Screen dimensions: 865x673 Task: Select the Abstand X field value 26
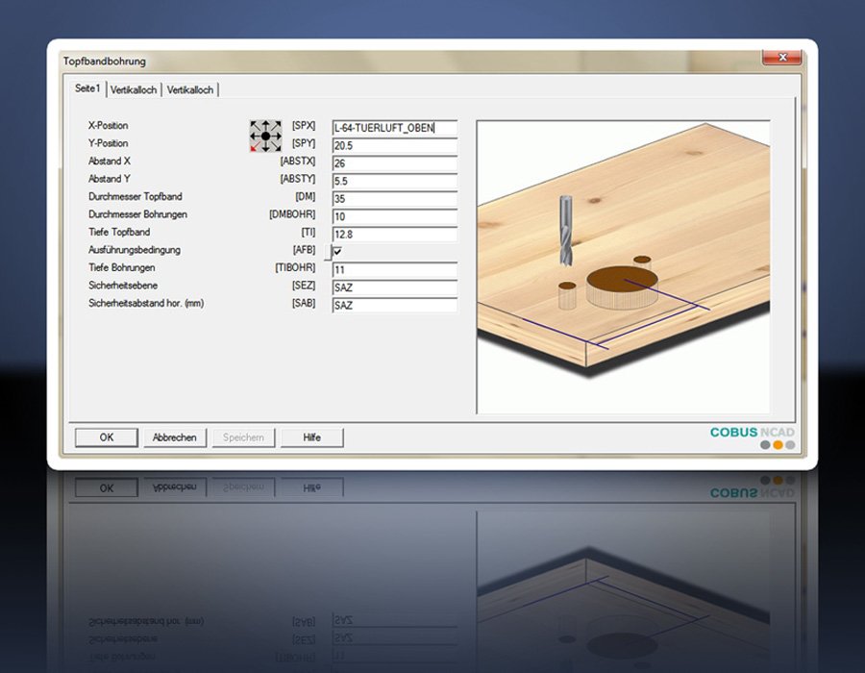[x=394, y=163]
